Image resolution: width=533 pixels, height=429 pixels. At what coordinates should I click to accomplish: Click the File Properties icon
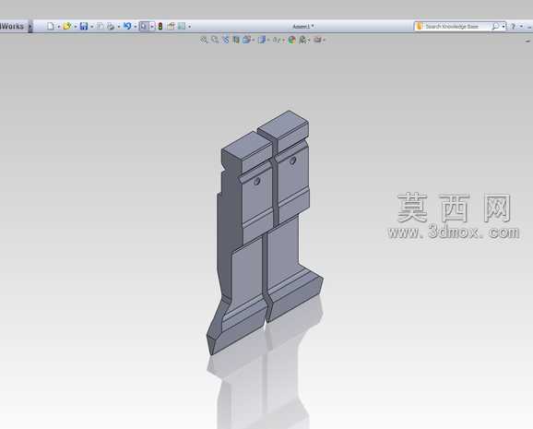(x=171, y=26)
